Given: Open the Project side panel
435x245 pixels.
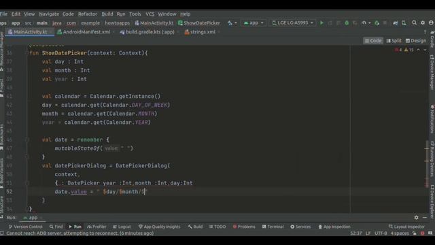Looking at the screenshot, I should tap(1, 88).
